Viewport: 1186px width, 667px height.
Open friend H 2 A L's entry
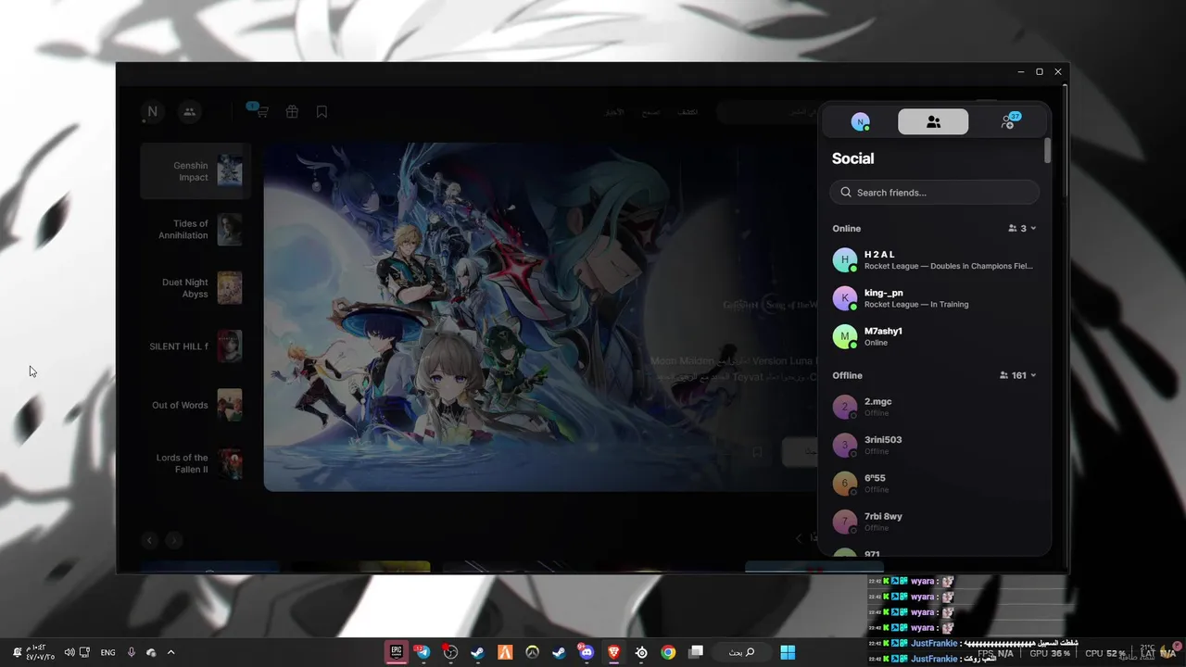click(x=935, y=260)
